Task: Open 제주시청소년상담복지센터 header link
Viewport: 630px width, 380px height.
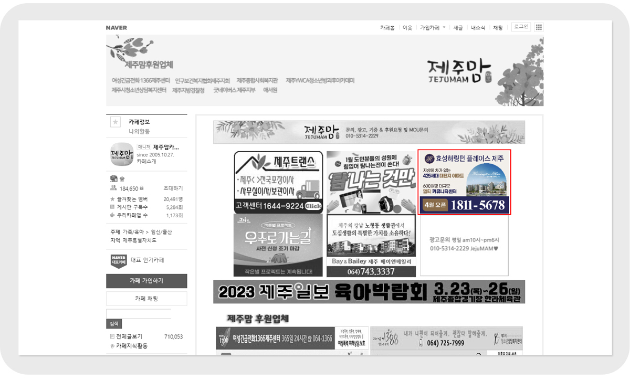Action: 139,90
